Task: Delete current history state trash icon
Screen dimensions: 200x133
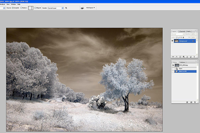Action: (x=195, y=102)
